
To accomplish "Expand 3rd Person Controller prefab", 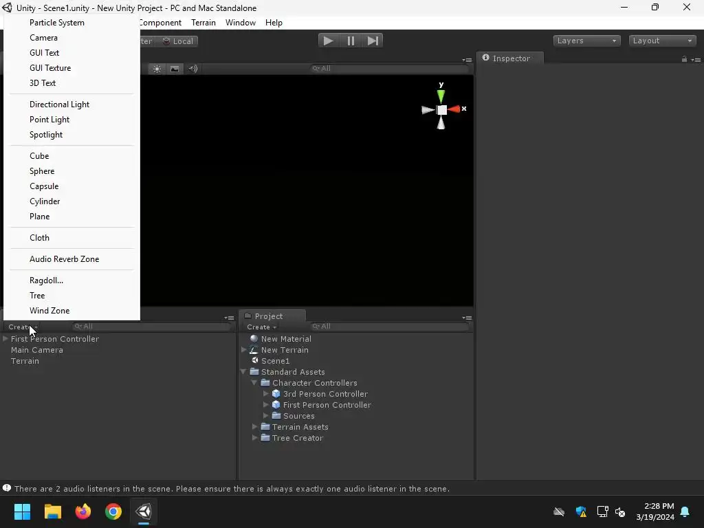I will point(265,394).
